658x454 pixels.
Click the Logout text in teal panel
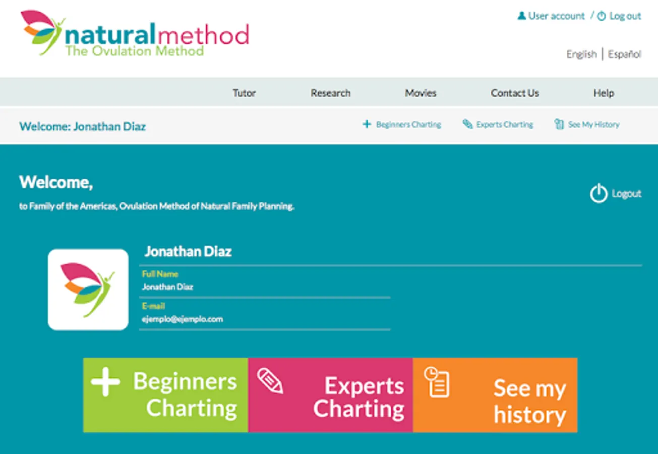point(626,194)
